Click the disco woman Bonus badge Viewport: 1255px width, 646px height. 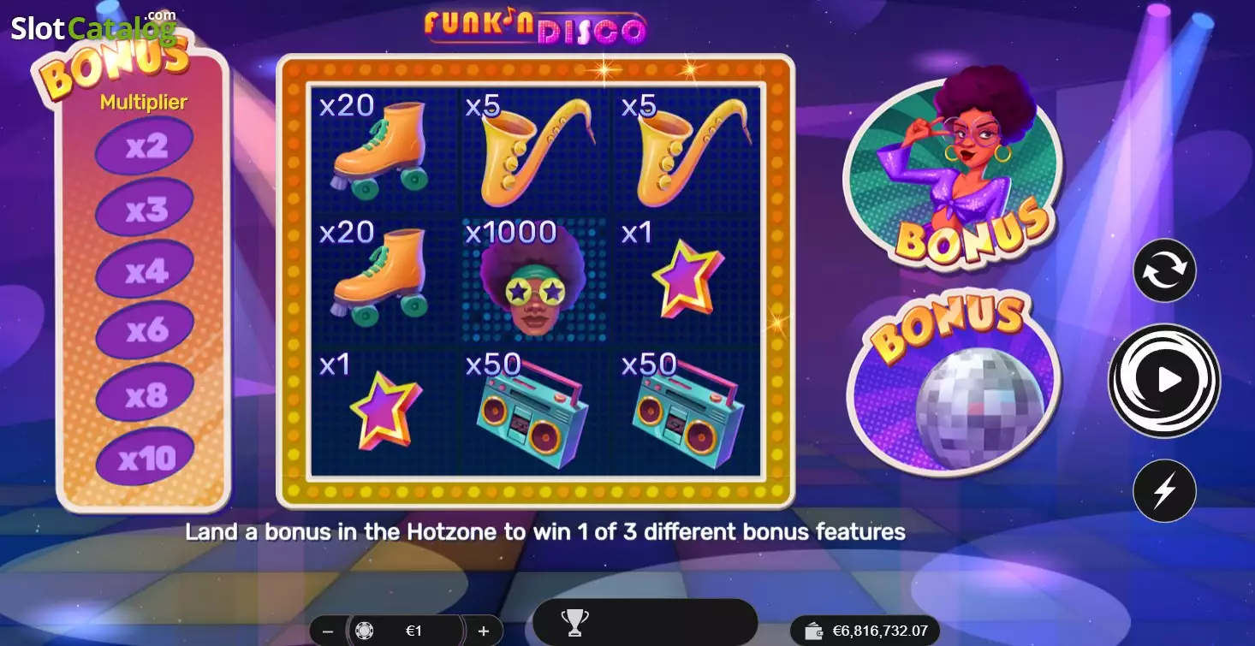pos(955,167)
